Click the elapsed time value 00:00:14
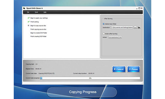The image size is (165, 99). pos(38,69)
